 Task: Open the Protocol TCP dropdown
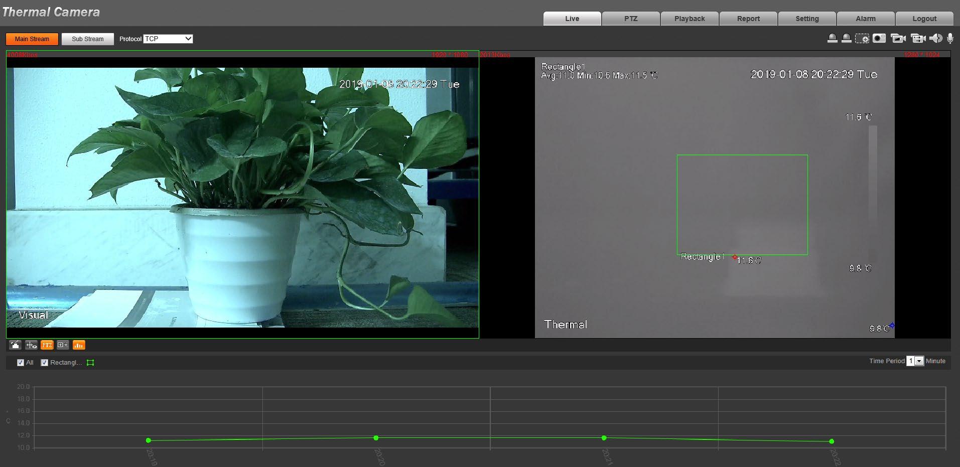pos(168,39)
